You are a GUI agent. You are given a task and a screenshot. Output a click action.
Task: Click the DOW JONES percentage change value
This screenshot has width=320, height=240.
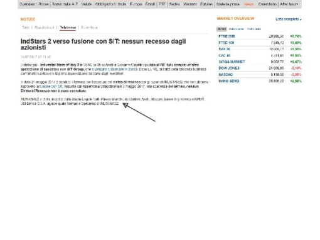point(296,68)
